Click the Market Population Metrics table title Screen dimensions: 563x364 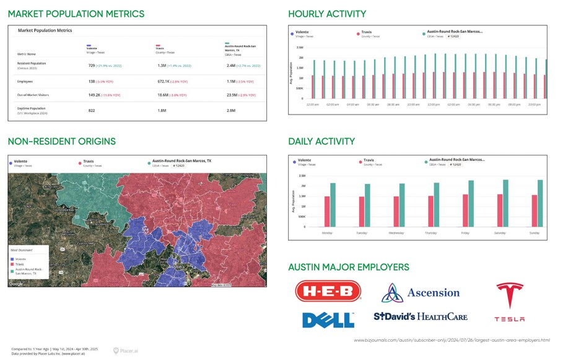(45, 30)
